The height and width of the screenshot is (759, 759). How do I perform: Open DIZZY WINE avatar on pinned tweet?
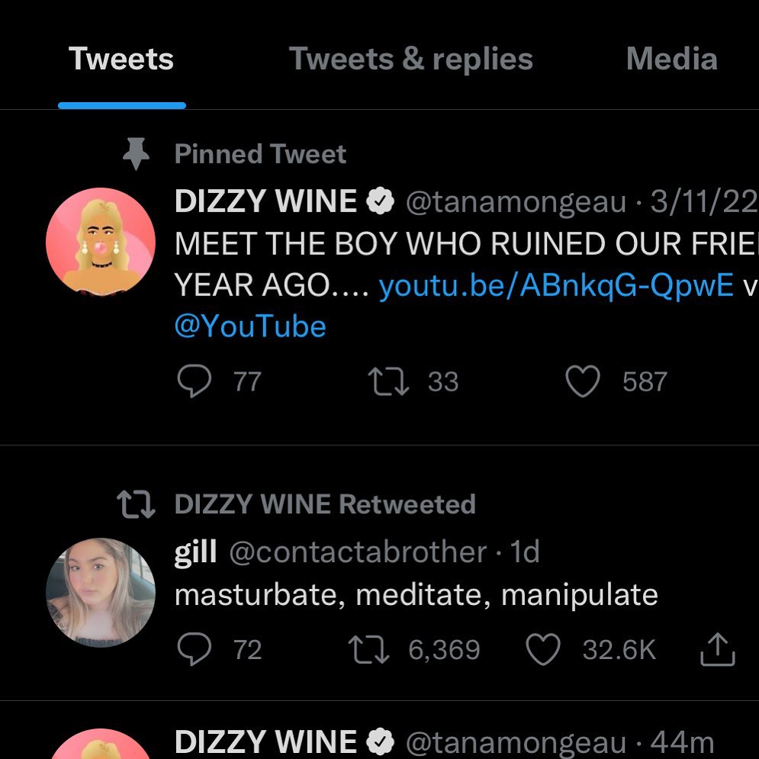(101, 243)
